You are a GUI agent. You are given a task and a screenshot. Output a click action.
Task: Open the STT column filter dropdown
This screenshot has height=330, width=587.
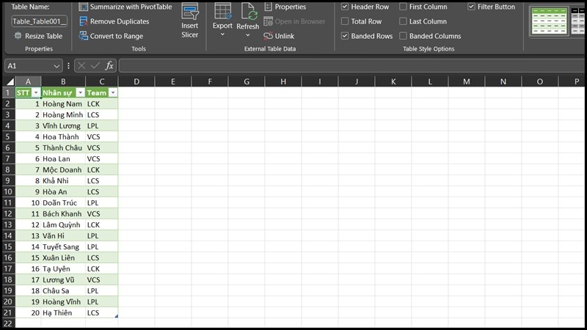35,93
